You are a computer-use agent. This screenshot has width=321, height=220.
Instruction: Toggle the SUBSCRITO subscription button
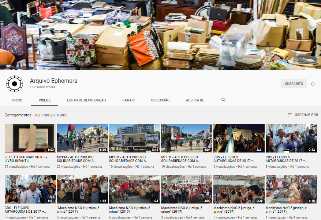pos(294,84)
